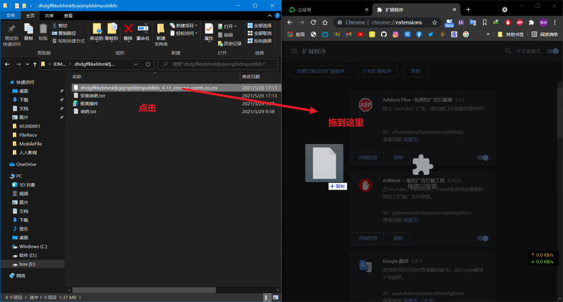Click in the Explorer search box

[x=217, y=64]
